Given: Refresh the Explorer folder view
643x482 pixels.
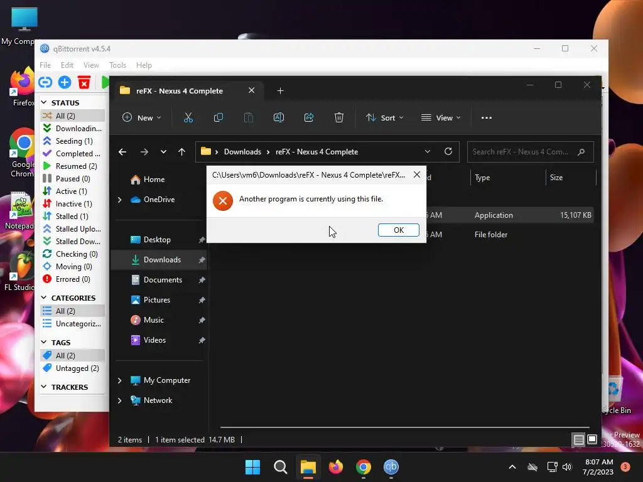Looking at the screenshot, I should click(448, 152).
